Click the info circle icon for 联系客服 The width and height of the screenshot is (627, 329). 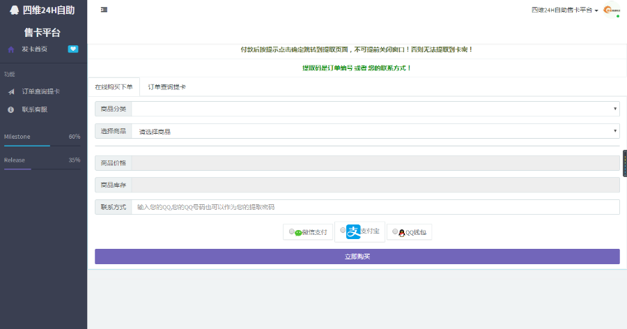(x=10, y=109)
